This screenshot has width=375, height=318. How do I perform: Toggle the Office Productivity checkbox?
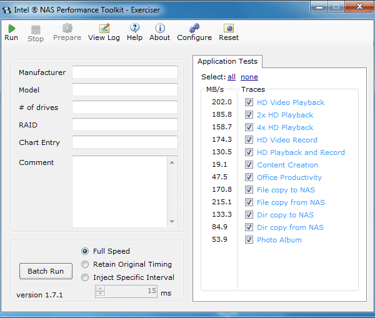click(249, 177)
